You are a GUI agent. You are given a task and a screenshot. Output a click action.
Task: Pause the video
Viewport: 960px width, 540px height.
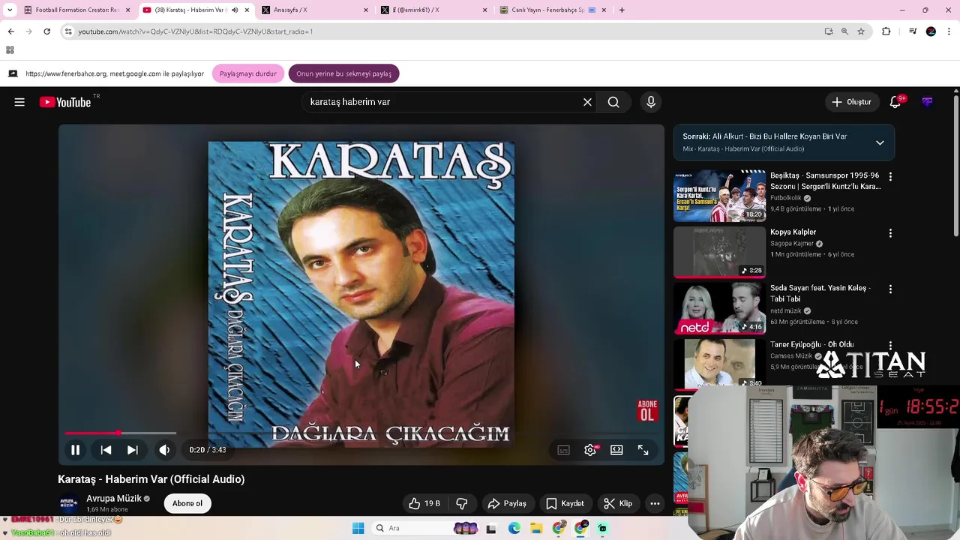point(75,450)
